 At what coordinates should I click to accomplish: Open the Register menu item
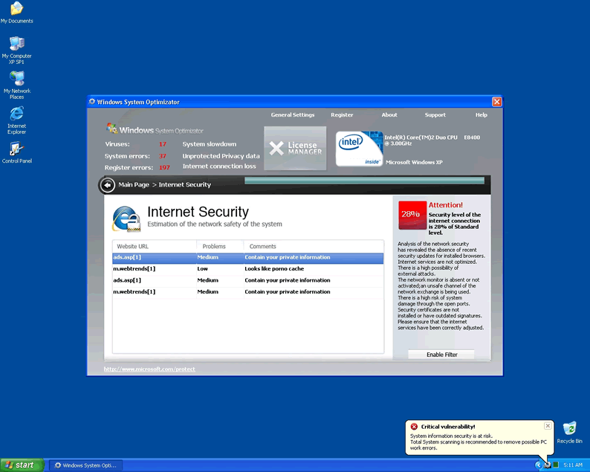[342, 115]
